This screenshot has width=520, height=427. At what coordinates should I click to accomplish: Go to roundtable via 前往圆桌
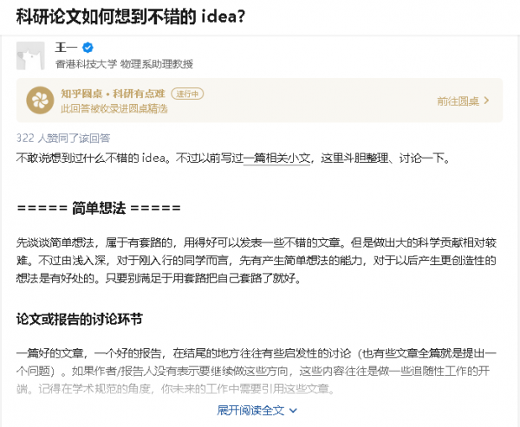(x=458, y=100)
